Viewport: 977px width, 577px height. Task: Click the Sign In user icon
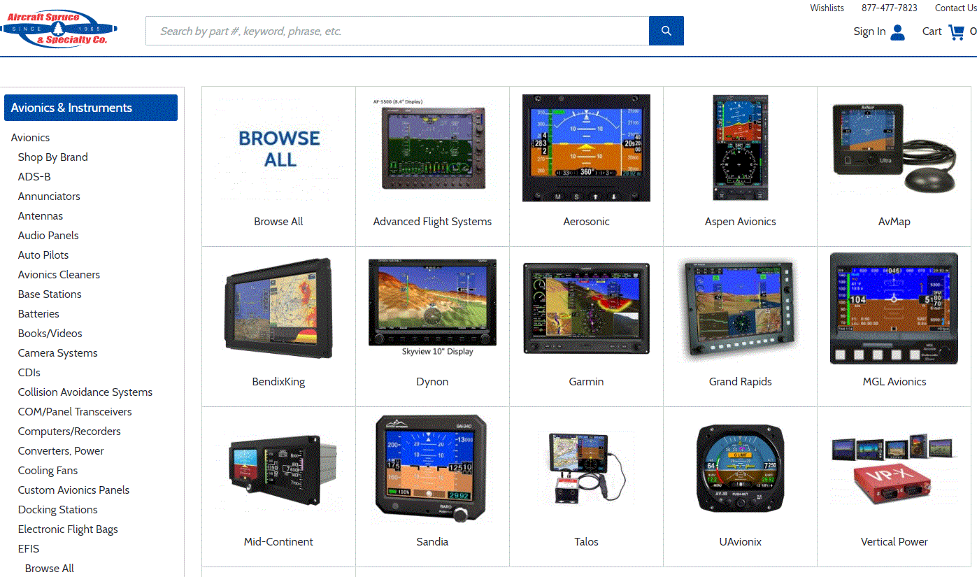pyautogui.click(x=898, y=32)
